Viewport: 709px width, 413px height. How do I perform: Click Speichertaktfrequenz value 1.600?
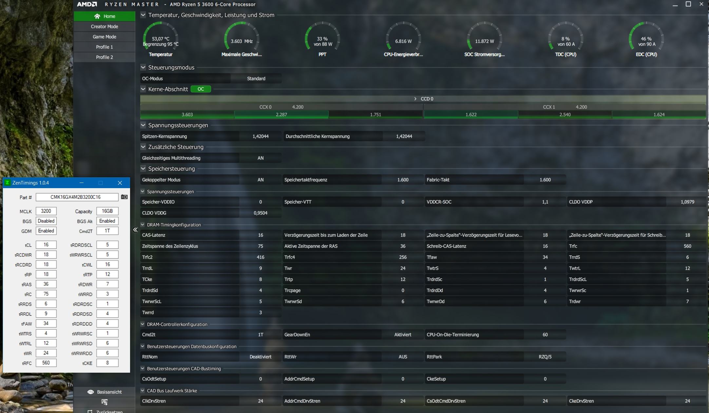403,180
